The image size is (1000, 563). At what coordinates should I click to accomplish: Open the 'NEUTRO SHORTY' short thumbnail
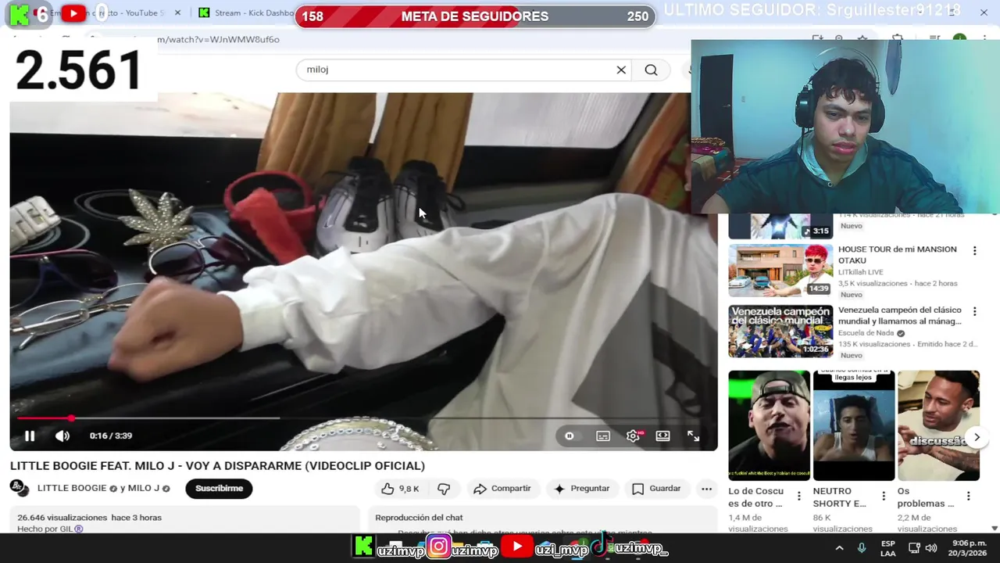(854, 425)
